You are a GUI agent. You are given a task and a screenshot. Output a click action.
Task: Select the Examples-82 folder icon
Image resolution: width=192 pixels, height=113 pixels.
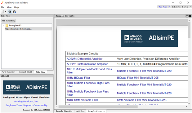pyautogui.click(x=7, y=25)
